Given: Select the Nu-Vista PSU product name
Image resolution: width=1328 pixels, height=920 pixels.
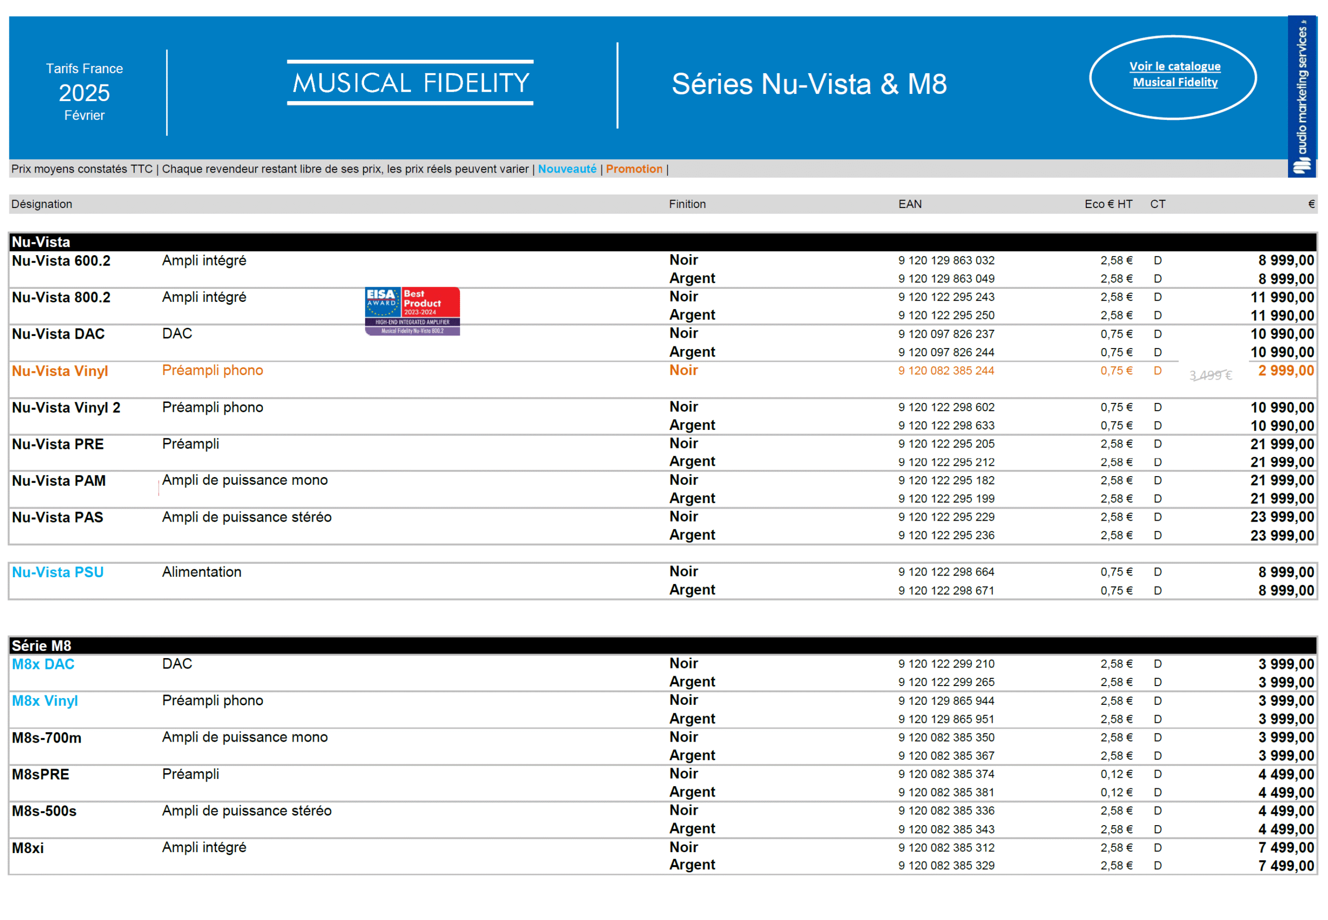Looking at the screenshot, I should (x=58, y=572).
